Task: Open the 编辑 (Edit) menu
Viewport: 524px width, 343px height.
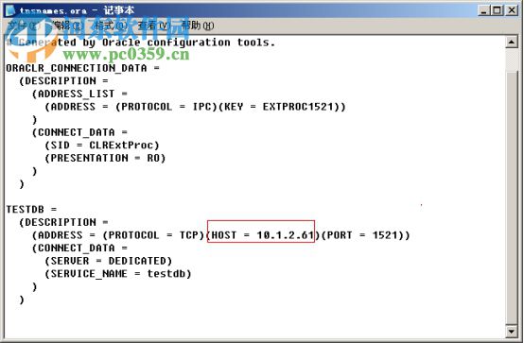Action: pos(67,26)
